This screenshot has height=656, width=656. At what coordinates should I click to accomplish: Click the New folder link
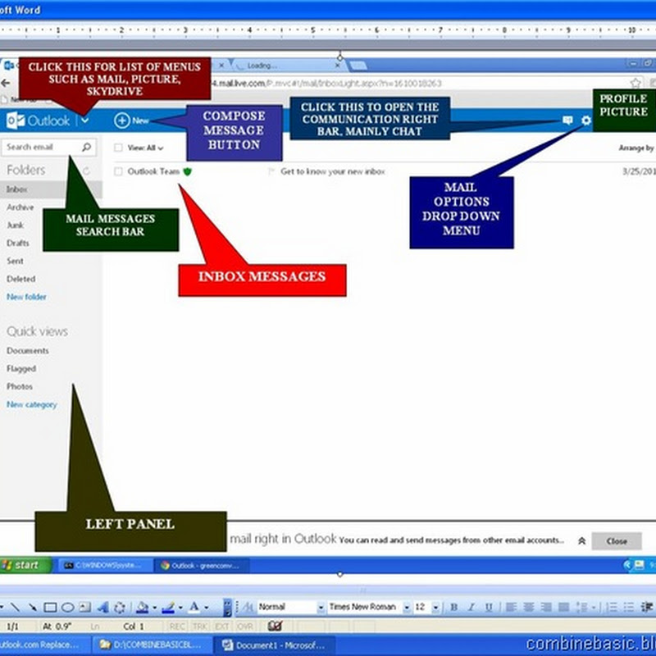tap(26, 297)
